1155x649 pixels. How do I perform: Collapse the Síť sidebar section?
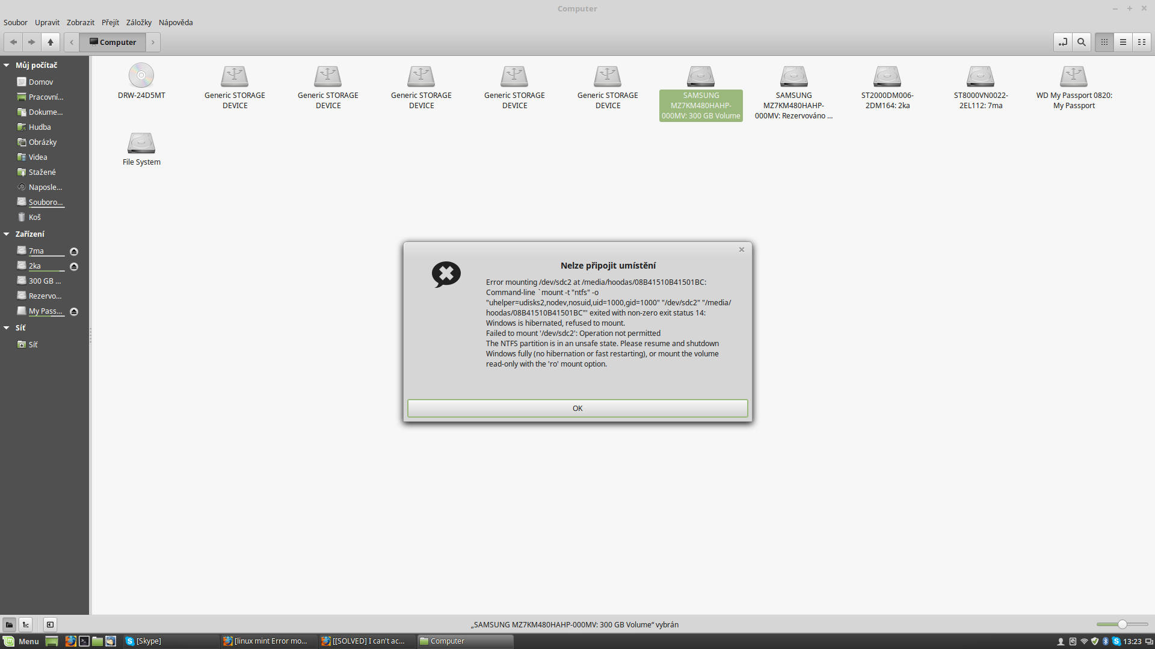coord(7,328)
